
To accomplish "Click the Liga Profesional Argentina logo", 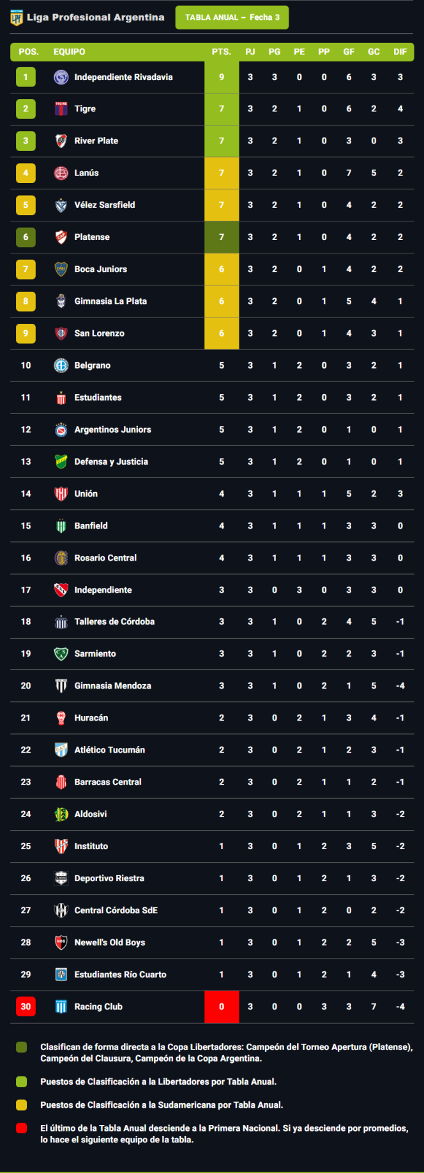I will 17,18.
